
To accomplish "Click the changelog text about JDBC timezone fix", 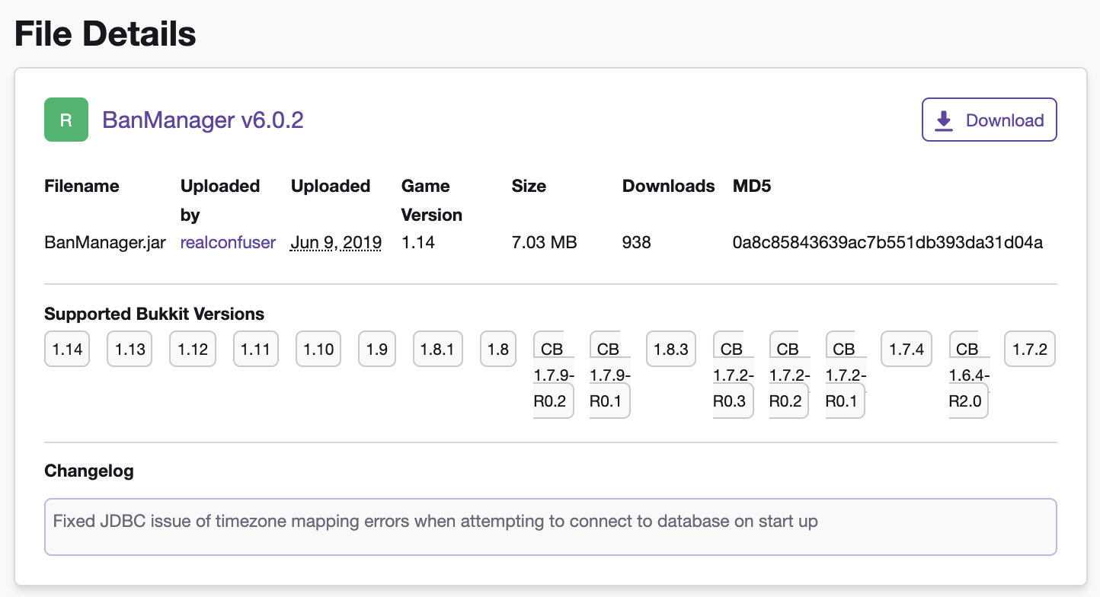I will coord(436,522).
